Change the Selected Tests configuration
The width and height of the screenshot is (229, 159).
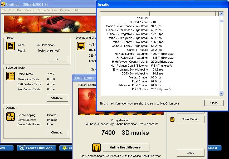coord(57,98)
